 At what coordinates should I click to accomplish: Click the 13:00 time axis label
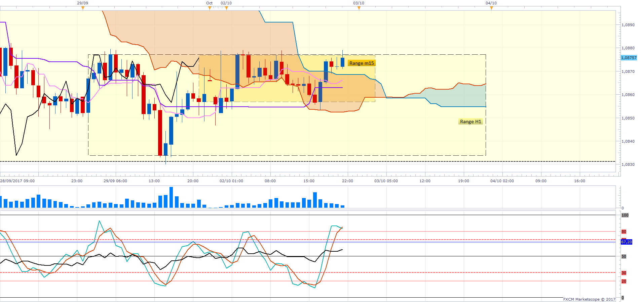154,181
